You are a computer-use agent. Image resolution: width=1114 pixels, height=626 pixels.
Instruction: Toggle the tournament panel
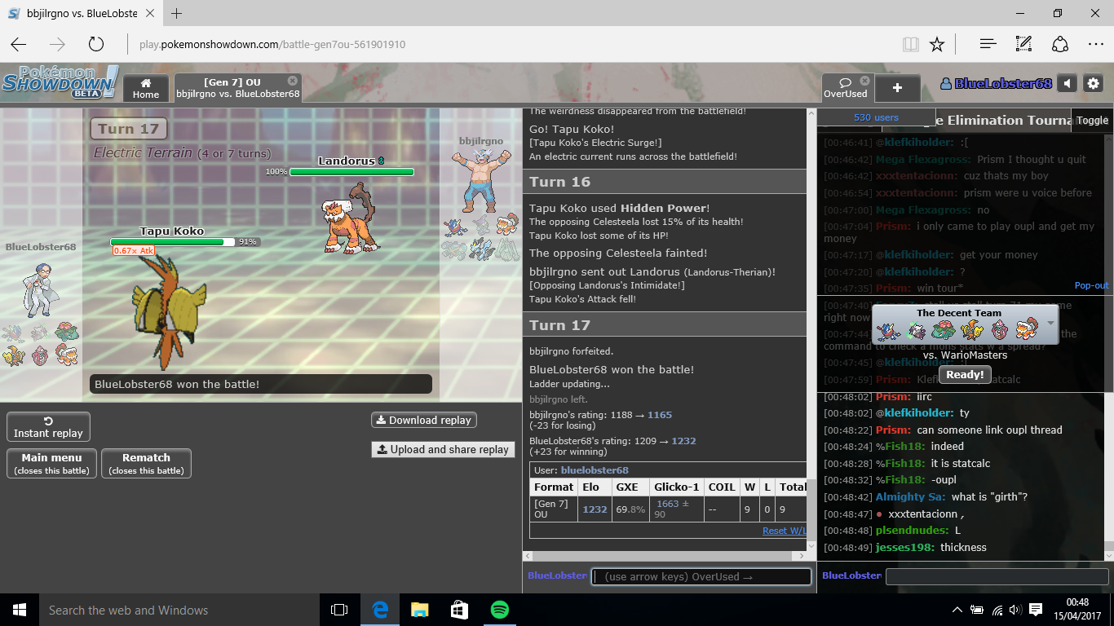coord(1092,120)
